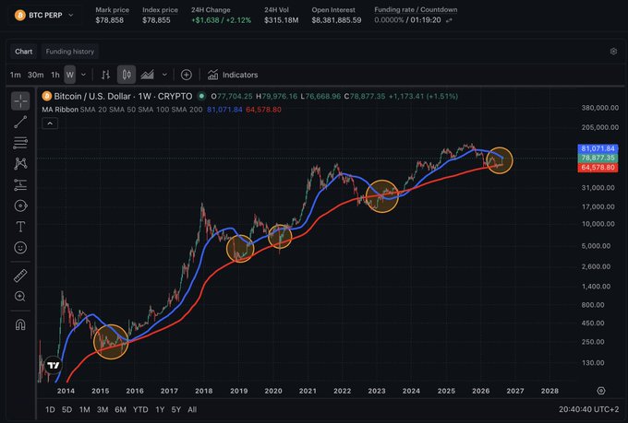Show All available data range
This screenshot has width=628, height=423.
coord(192,409)
